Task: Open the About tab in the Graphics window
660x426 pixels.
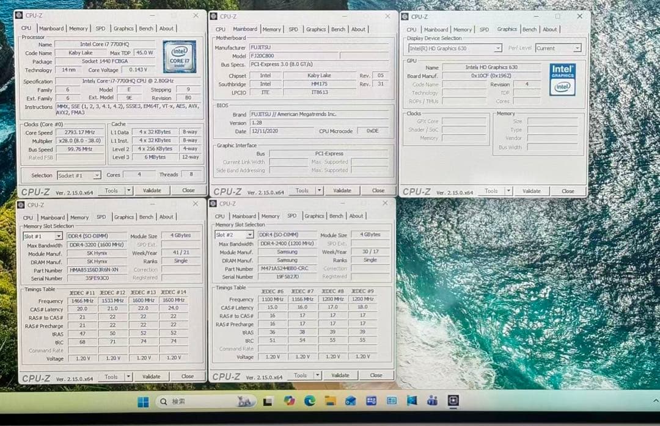Action: [x=550, y=29]
